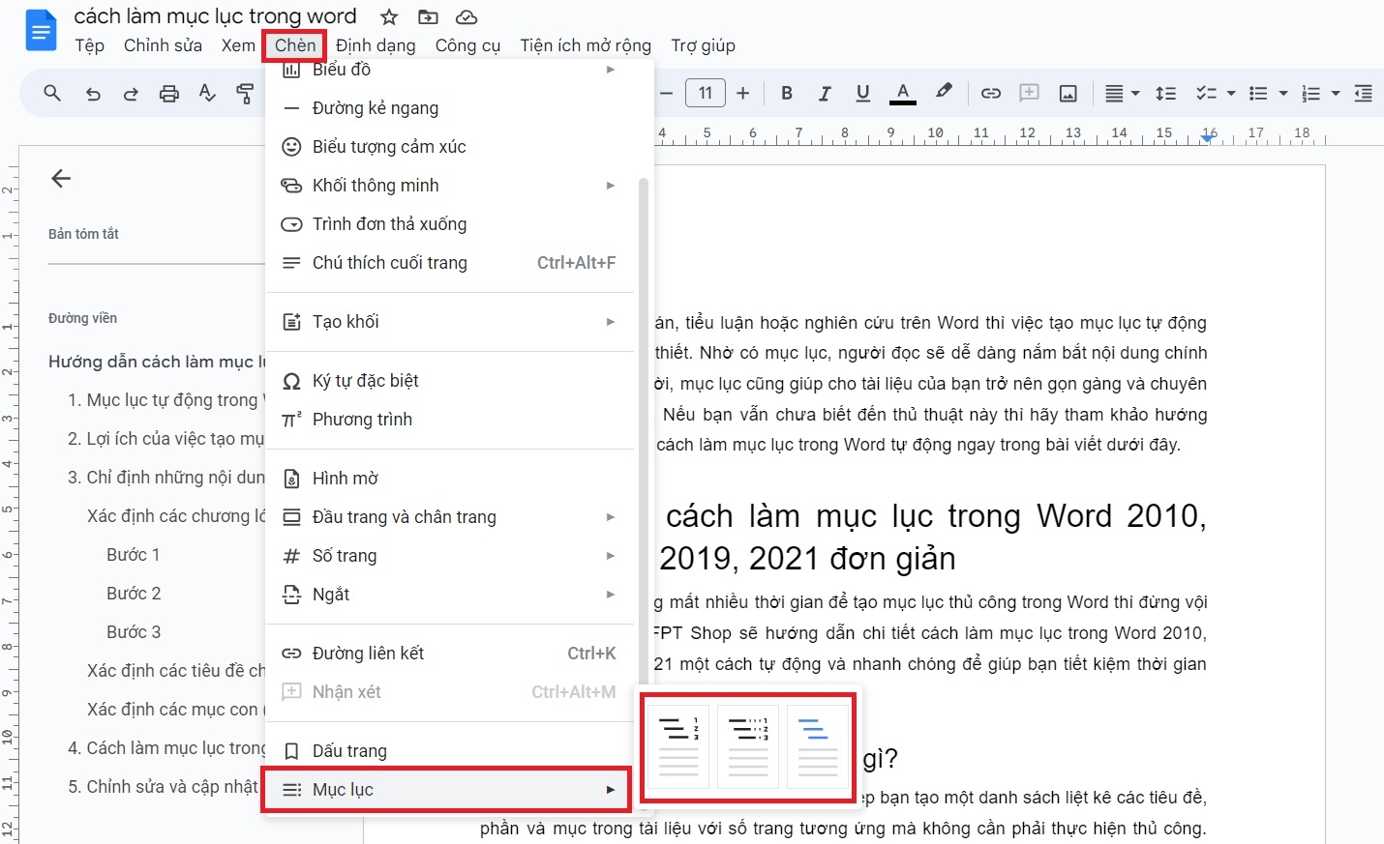Go to outline heading Bước 2
Screen dimensions: 1384x844
point(134,594)
